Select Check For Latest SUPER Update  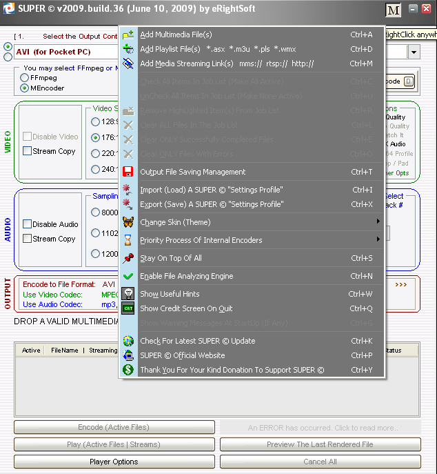197,341
